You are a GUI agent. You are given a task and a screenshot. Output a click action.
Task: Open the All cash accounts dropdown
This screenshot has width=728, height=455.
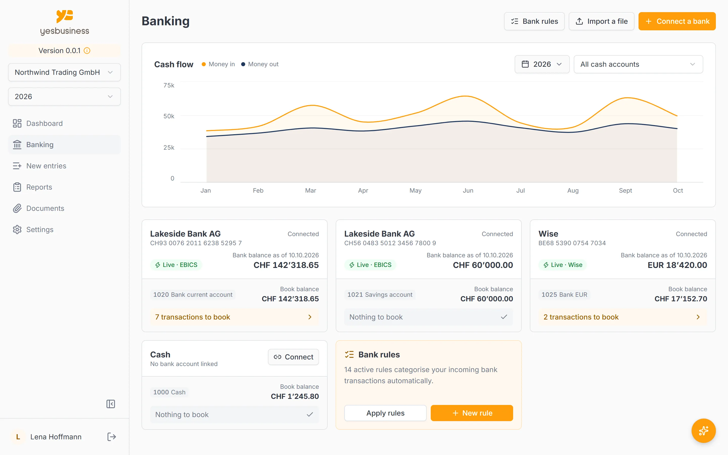pyautogui.click(x=638, y=64)
